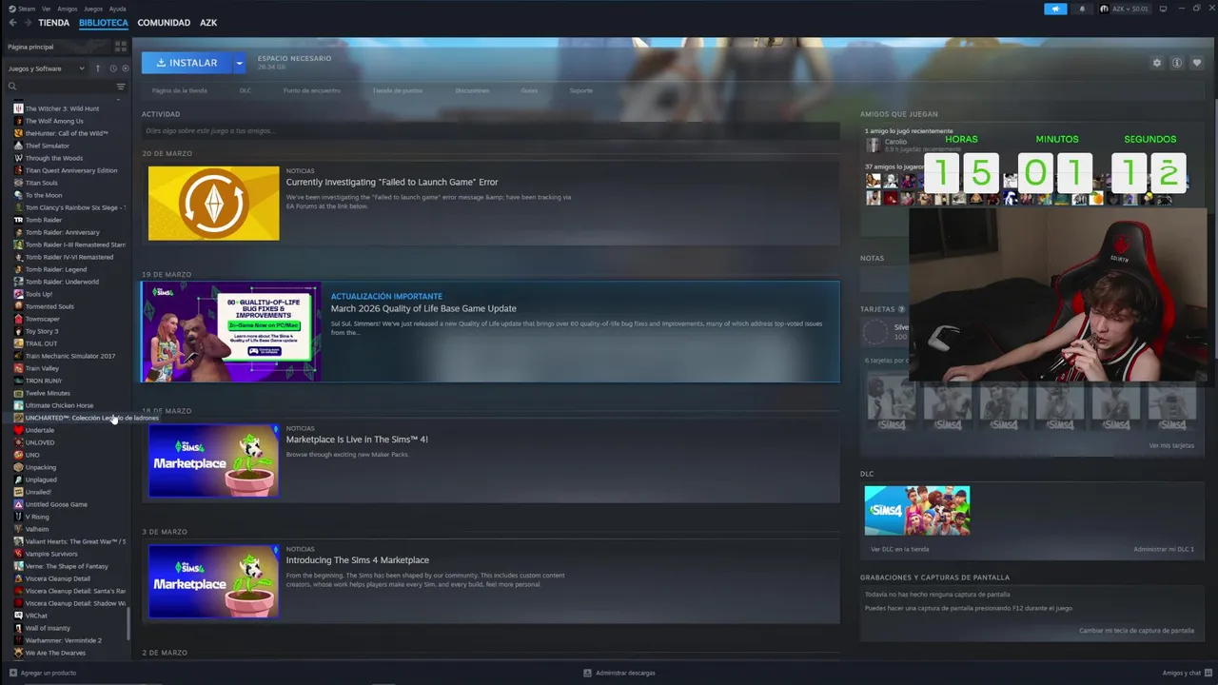1218x685 pixels.
Task: Click the VRChat game icon
Action: tap(18, 616)
